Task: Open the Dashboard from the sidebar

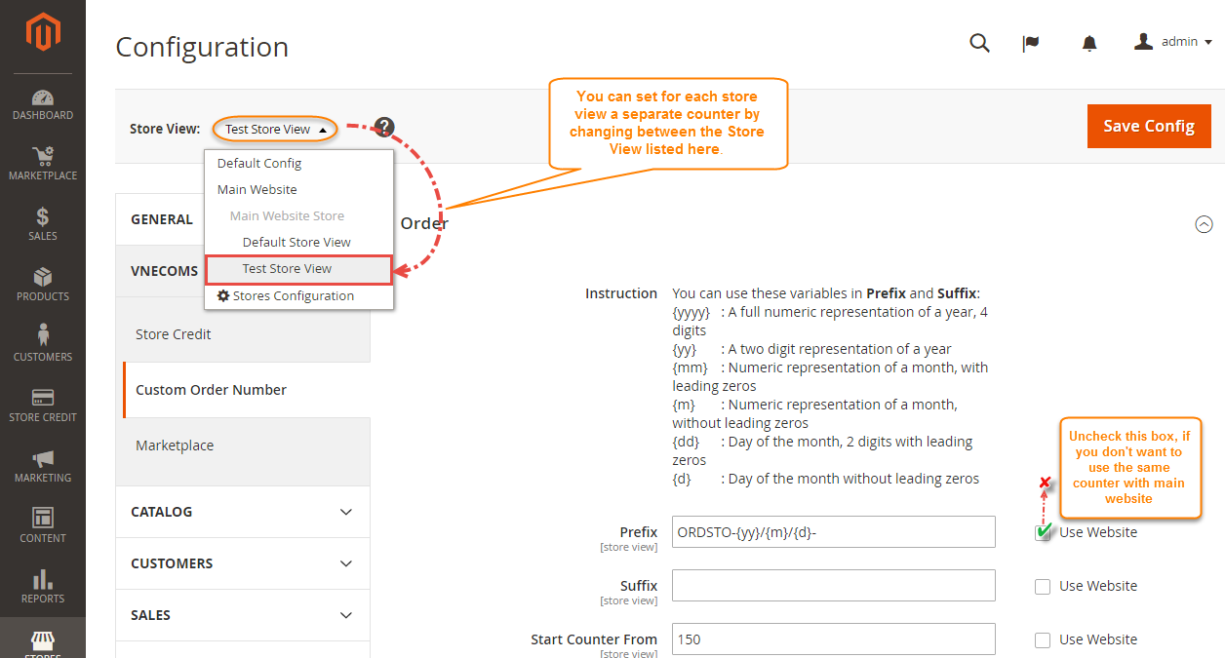Action: [x=43, y=104]
